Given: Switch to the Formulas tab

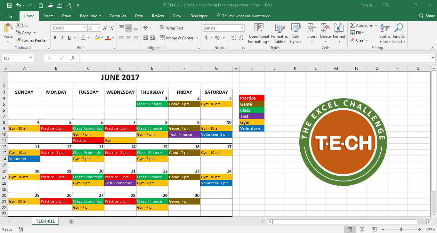Looking at the screenshot, I should [118, 16].
